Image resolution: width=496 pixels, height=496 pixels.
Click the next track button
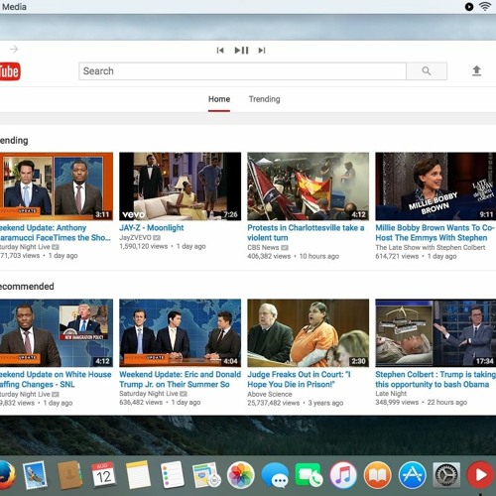point(262,51)
